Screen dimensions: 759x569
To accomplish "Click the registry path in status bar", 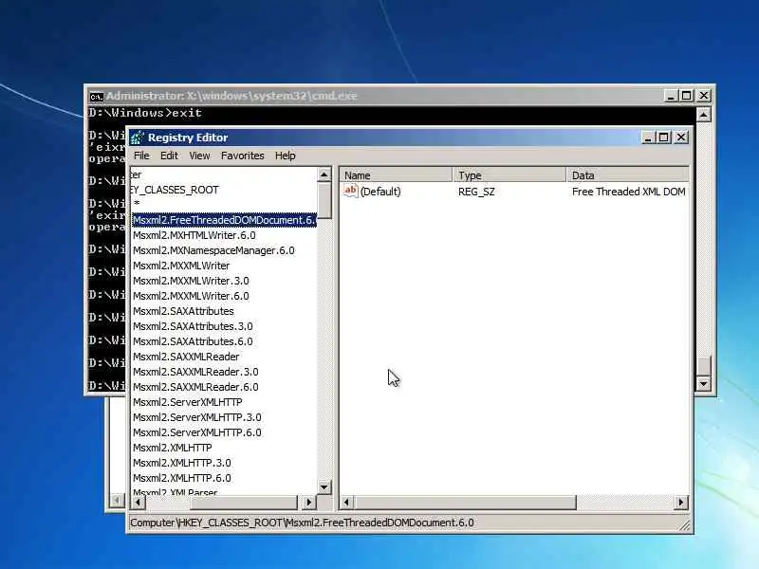I will tap(302, 523).
